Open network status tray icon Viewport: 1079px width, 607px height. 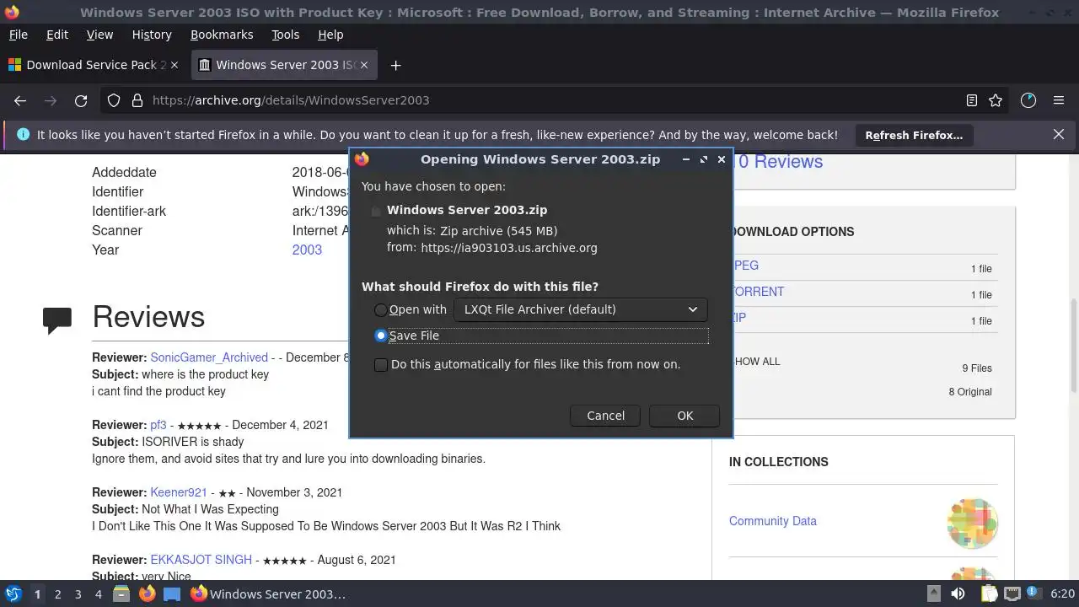point(1012,594)
